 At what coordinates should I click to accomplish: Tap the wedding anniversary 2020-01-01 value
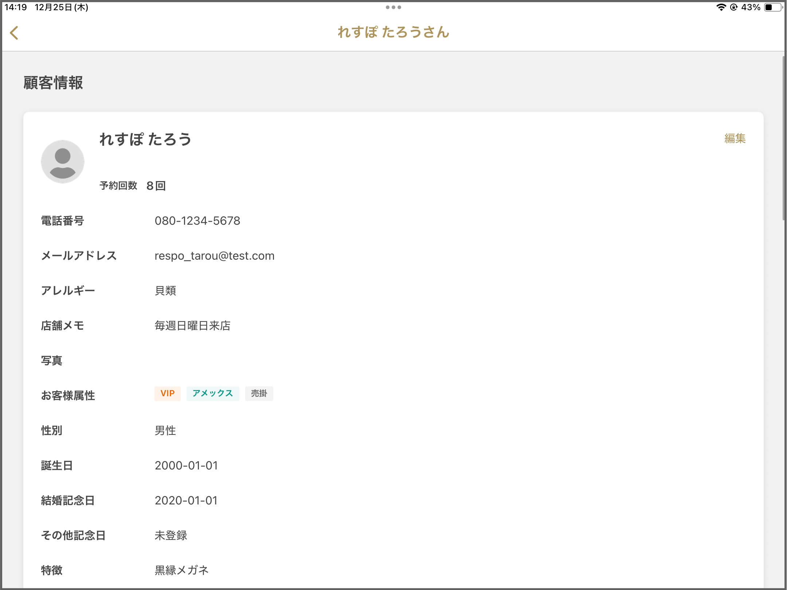(186, 500)
